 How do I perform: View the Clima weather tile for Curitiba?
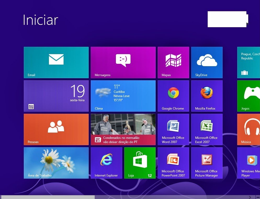(x=123, y=96)
